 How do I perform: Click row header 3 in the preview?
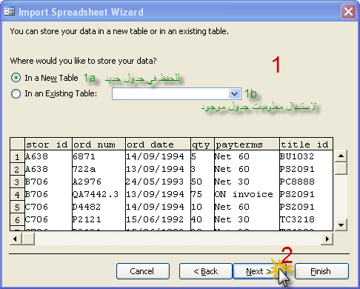[17, 182]
